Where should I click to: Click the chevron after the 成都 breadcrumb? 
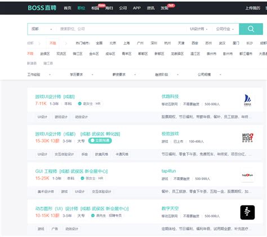pyautogui.click(x=39, y=43)
